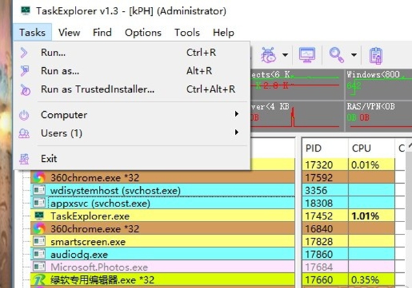Click the audiodg.exe process icon
Viewport: 412px width, 288px height.
[x=39, y=254]
